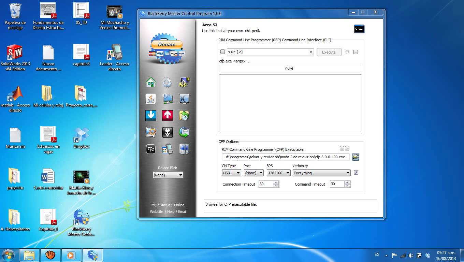Toggle the left small box above browse icon
The image size is (464, 262).
pyautogui.click(x=342, y=148)
